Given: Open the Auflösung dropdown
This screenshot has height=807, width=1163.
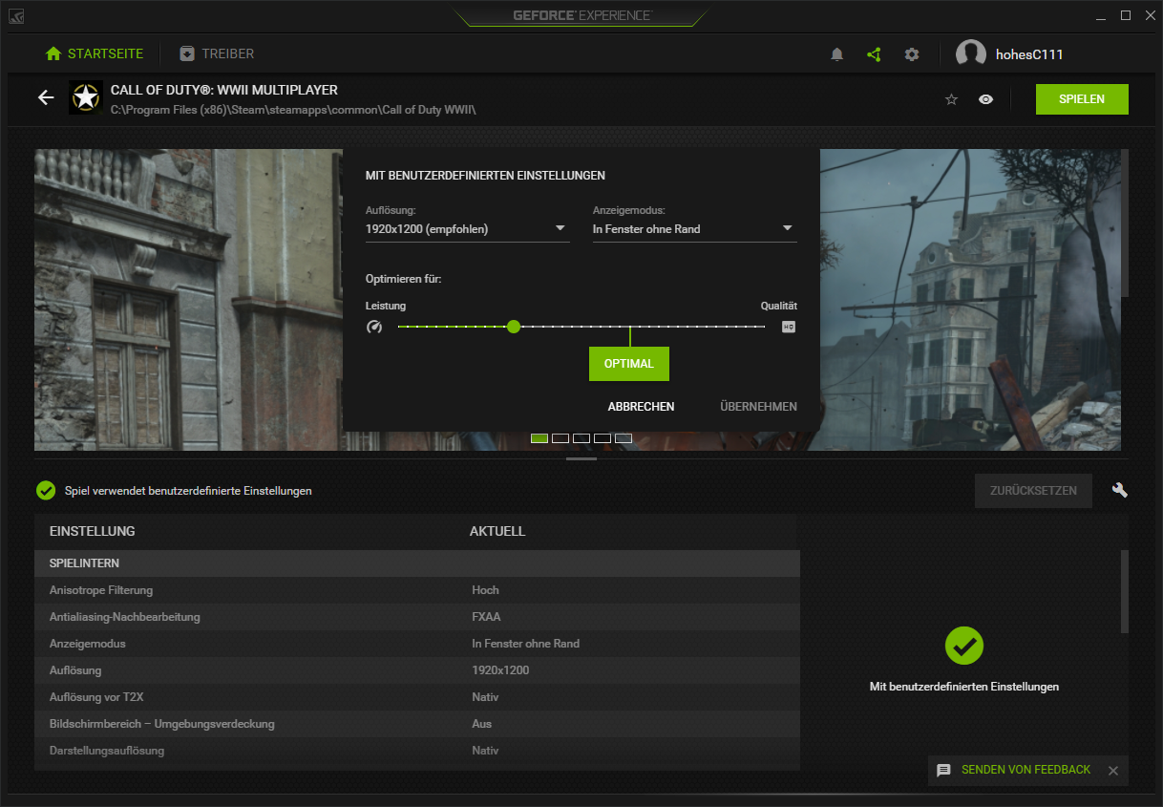Looking at the screenshot, I should click(468, 229).
